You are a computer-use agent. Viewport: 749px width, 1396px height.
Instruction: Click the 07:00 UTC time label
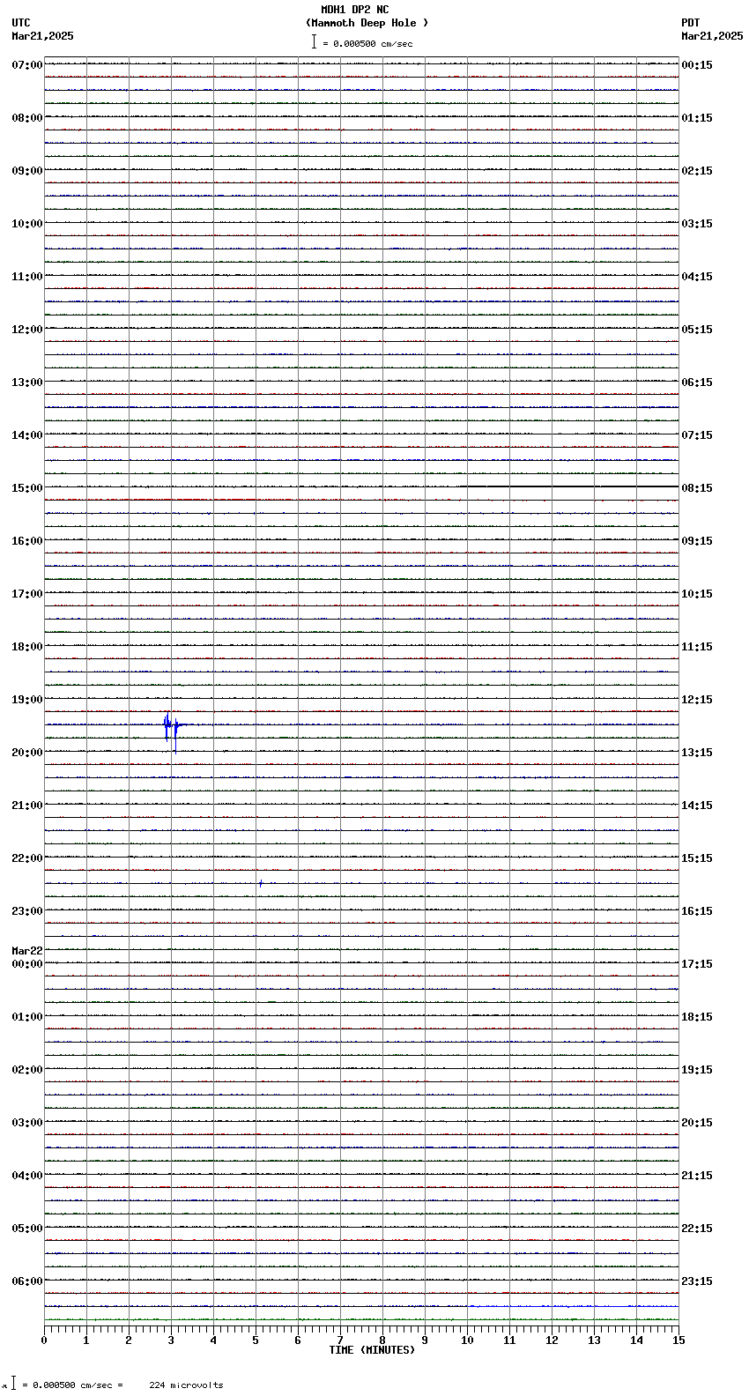tap(27, 65)
